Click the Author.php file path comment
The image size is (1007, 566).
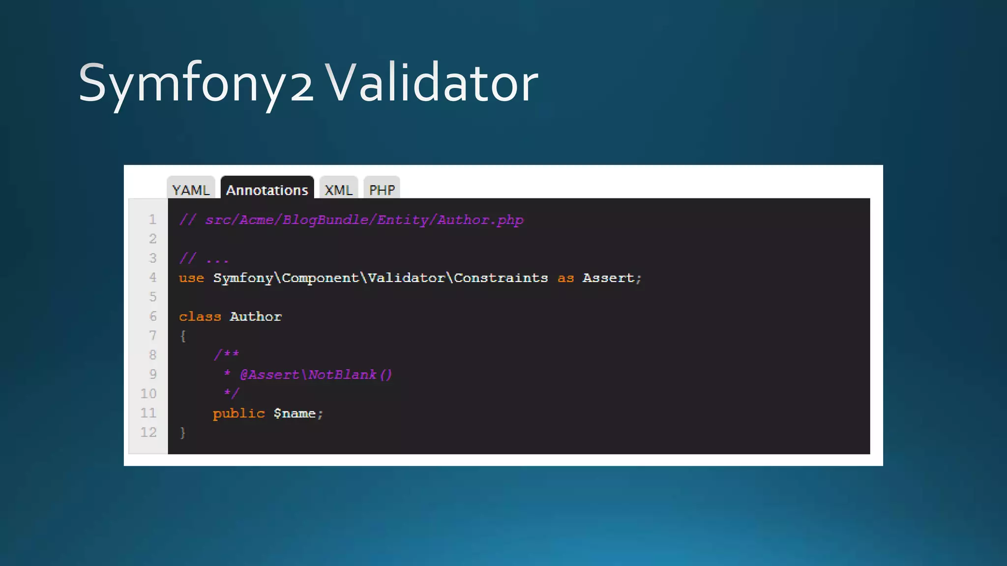[x=364, y=220]
